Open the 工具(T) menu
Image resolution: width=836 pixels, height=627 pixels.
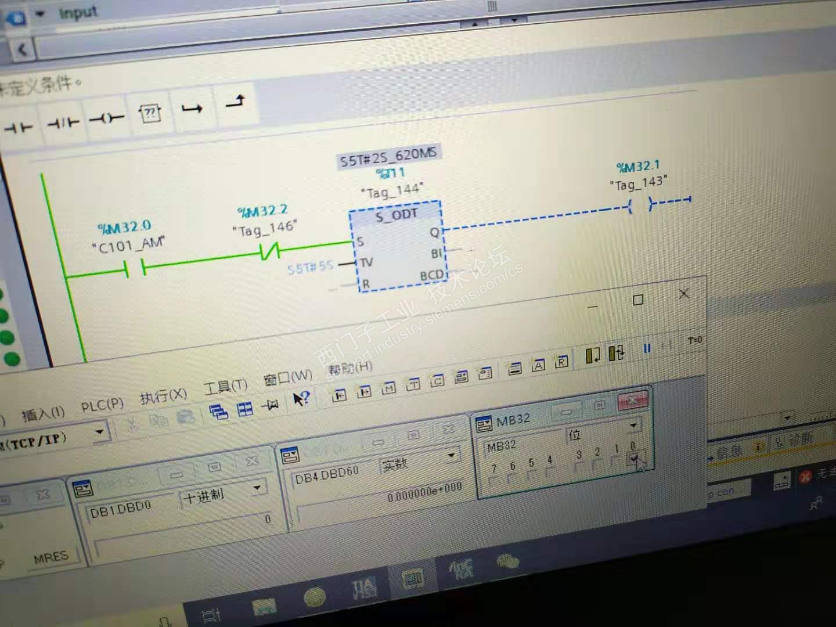click(225, 387)
